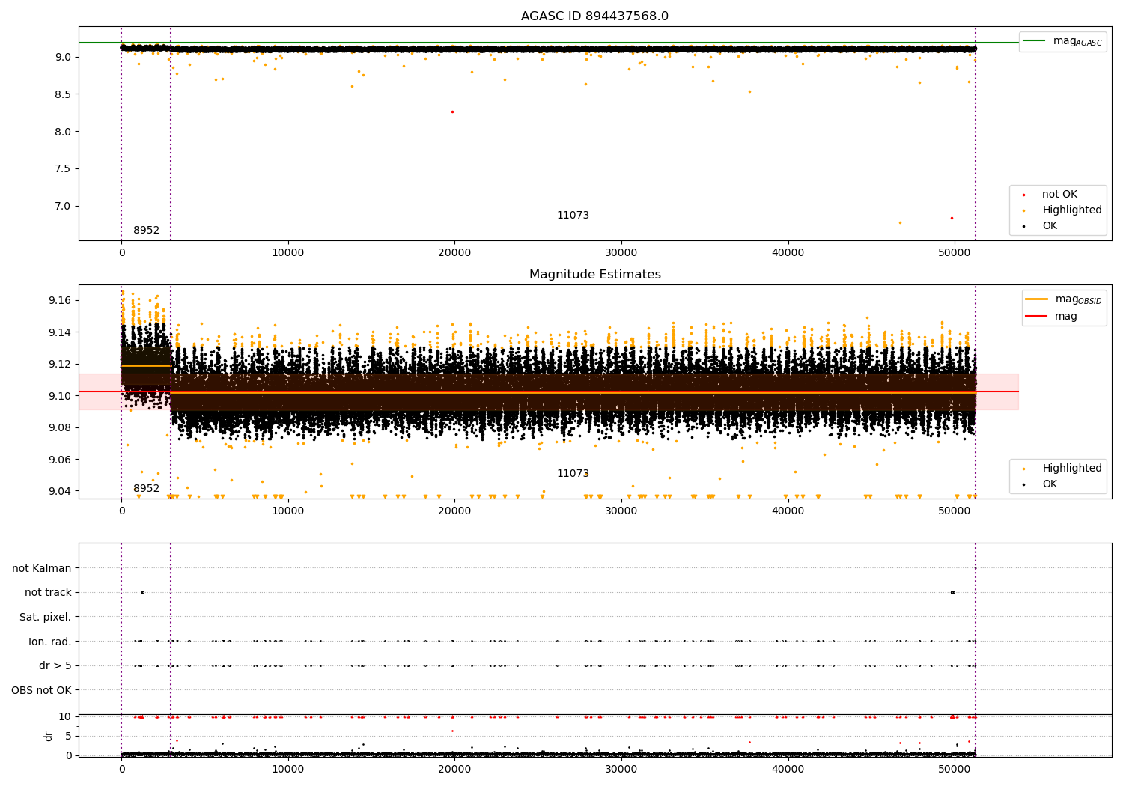Click the 'OBS not OK' axis label
The image size is (1123, 786).
click(x=41, y=690)
